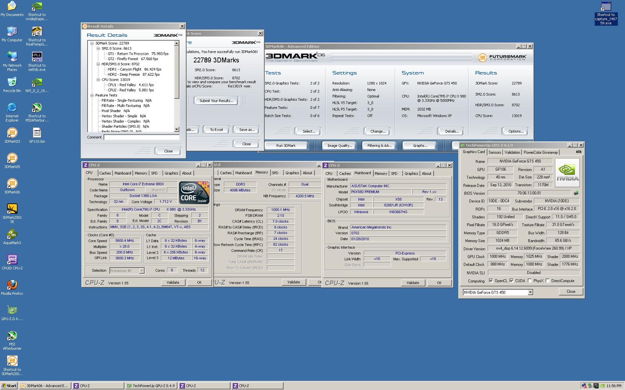Click the Result Details scrollbar down arrow
The width and height of the screenshot is (625, 390).
click(x=177, y=129)
